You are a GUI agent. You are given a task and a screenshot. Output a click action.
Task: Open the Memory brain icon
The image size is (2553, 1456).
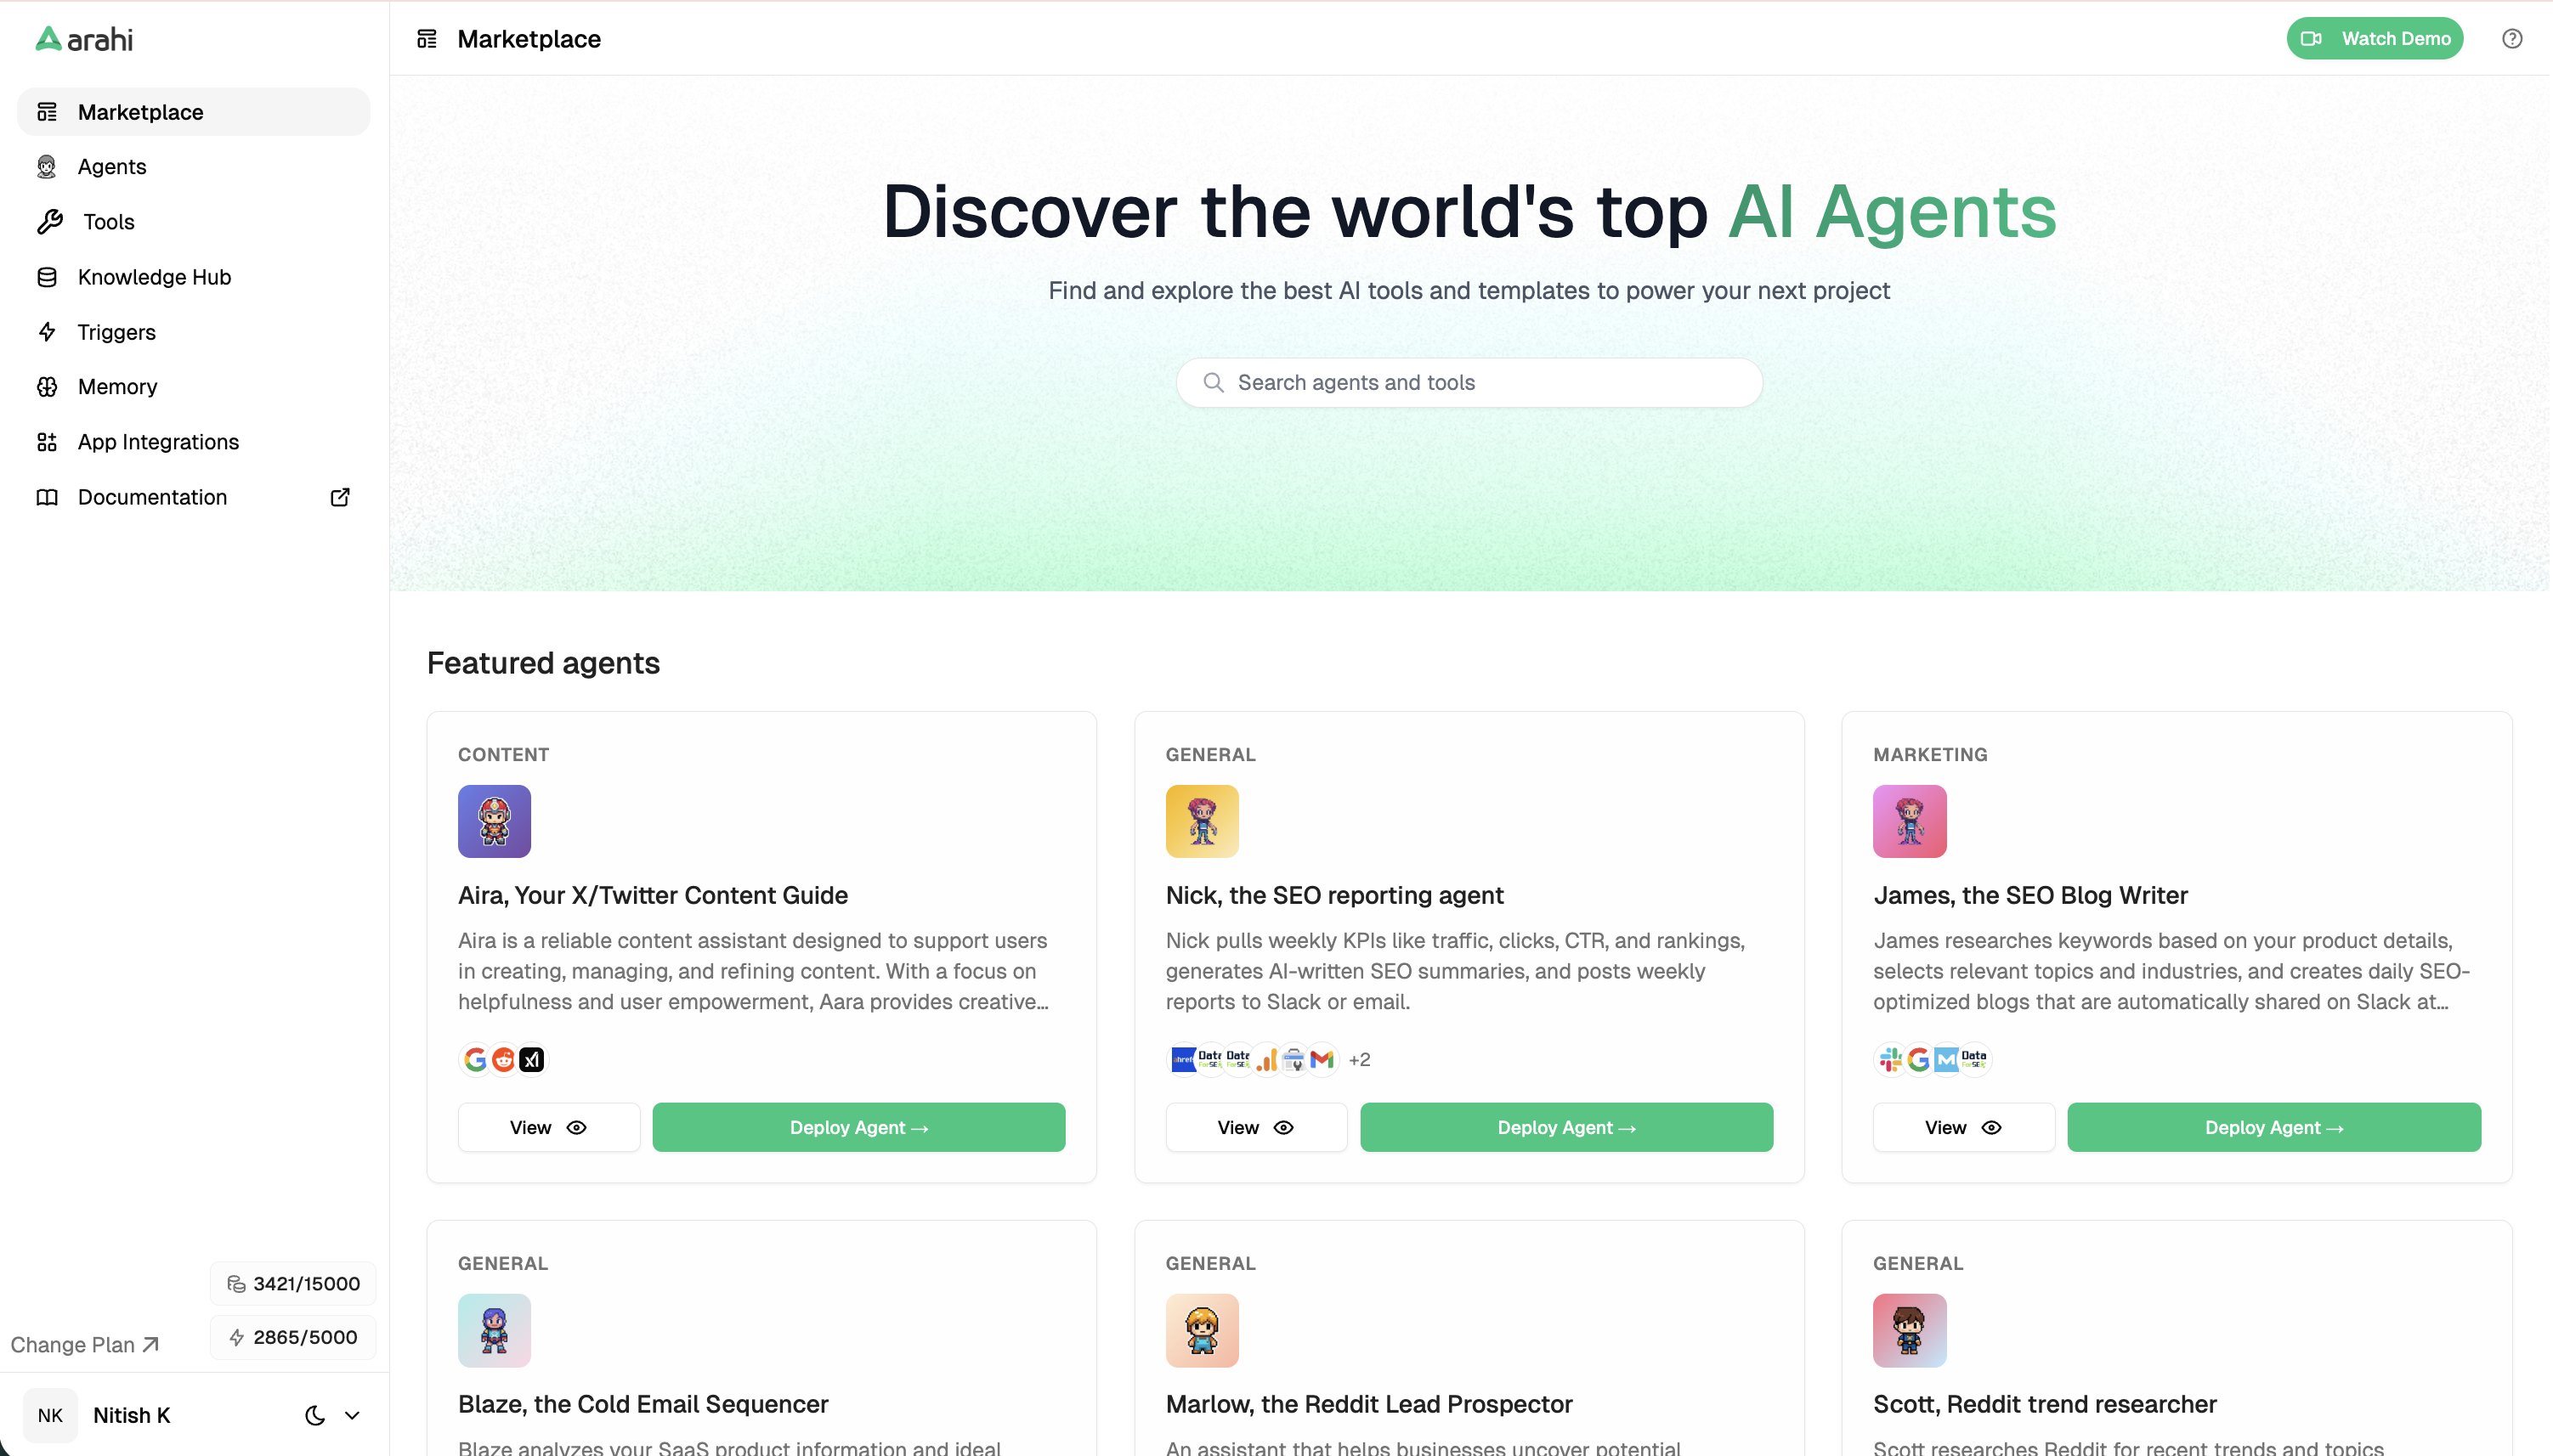47,387
